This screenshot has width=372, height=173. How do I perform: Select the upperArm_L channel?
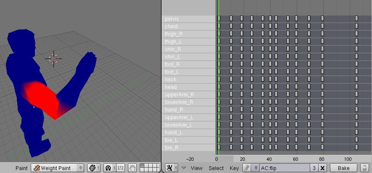189,117
